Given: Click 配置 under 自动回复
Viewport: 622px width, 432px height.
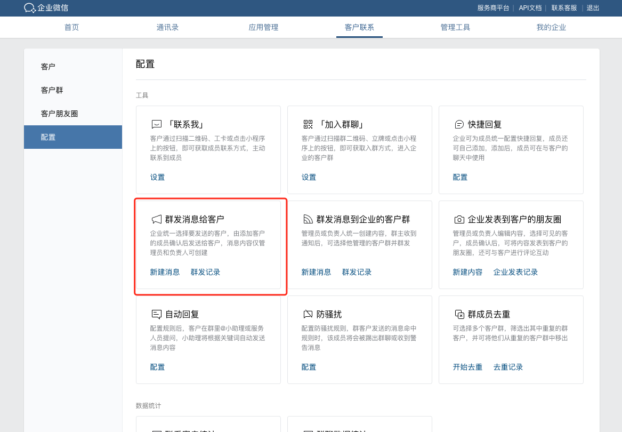Looking at the screenshot, I should click(x=157, y=367).
